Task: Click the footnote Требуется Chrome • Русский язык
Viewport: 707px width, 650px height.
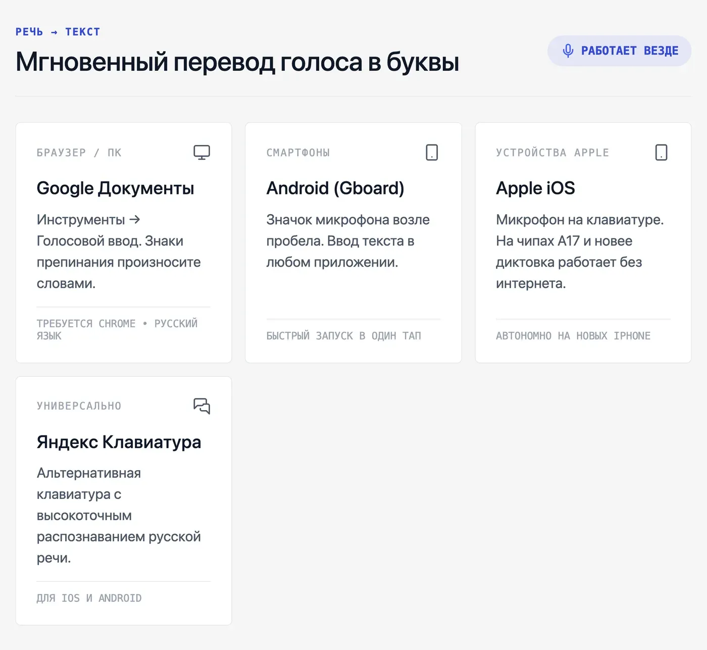Action: point(117,330)
